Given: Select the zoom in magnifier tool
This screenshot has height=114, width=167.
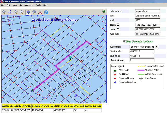Looking at the screenshot, I should [x=4, y=12].
